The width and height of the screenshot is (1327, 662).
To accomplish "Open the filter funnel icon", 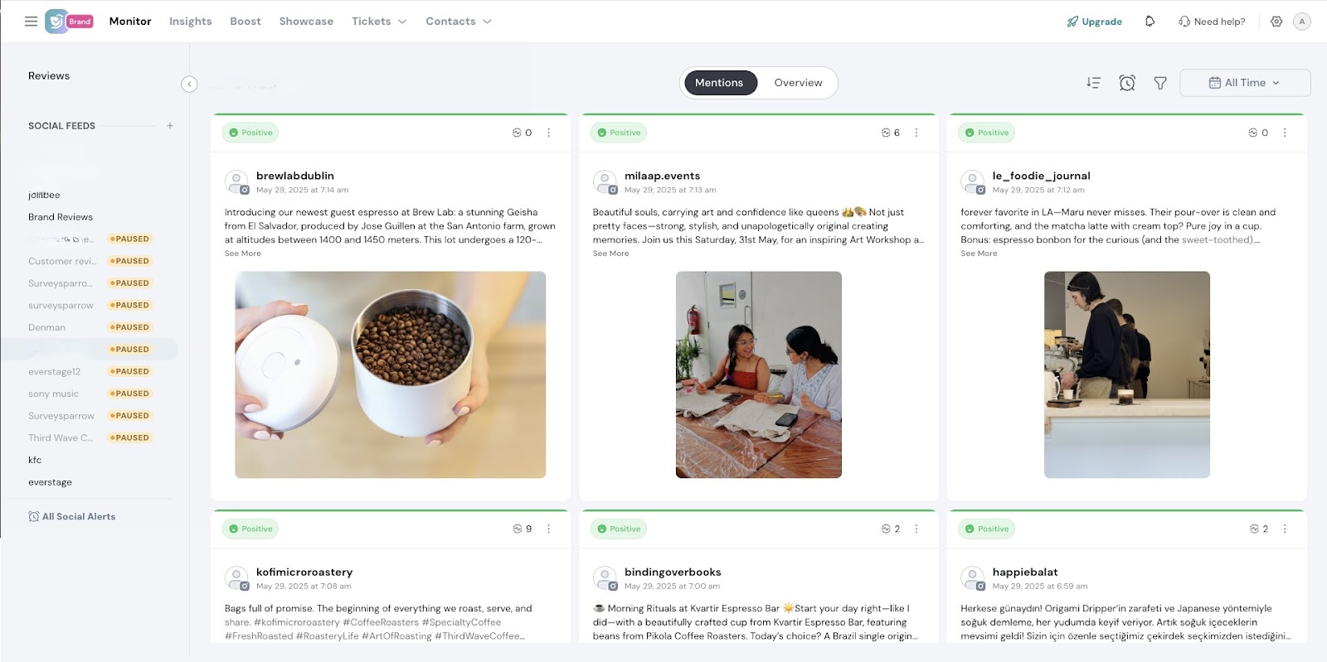I will point(1160,83).
